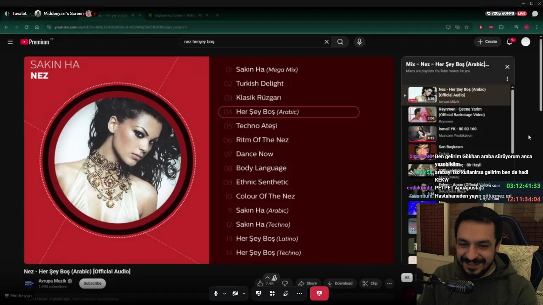Open the activities shapes icon
The width and height of the screenshot is (543, 305).
click(272, 293)
